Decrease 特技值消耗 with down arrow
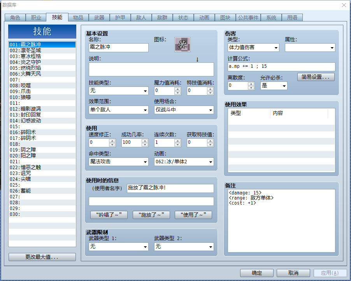 [210, 93]
